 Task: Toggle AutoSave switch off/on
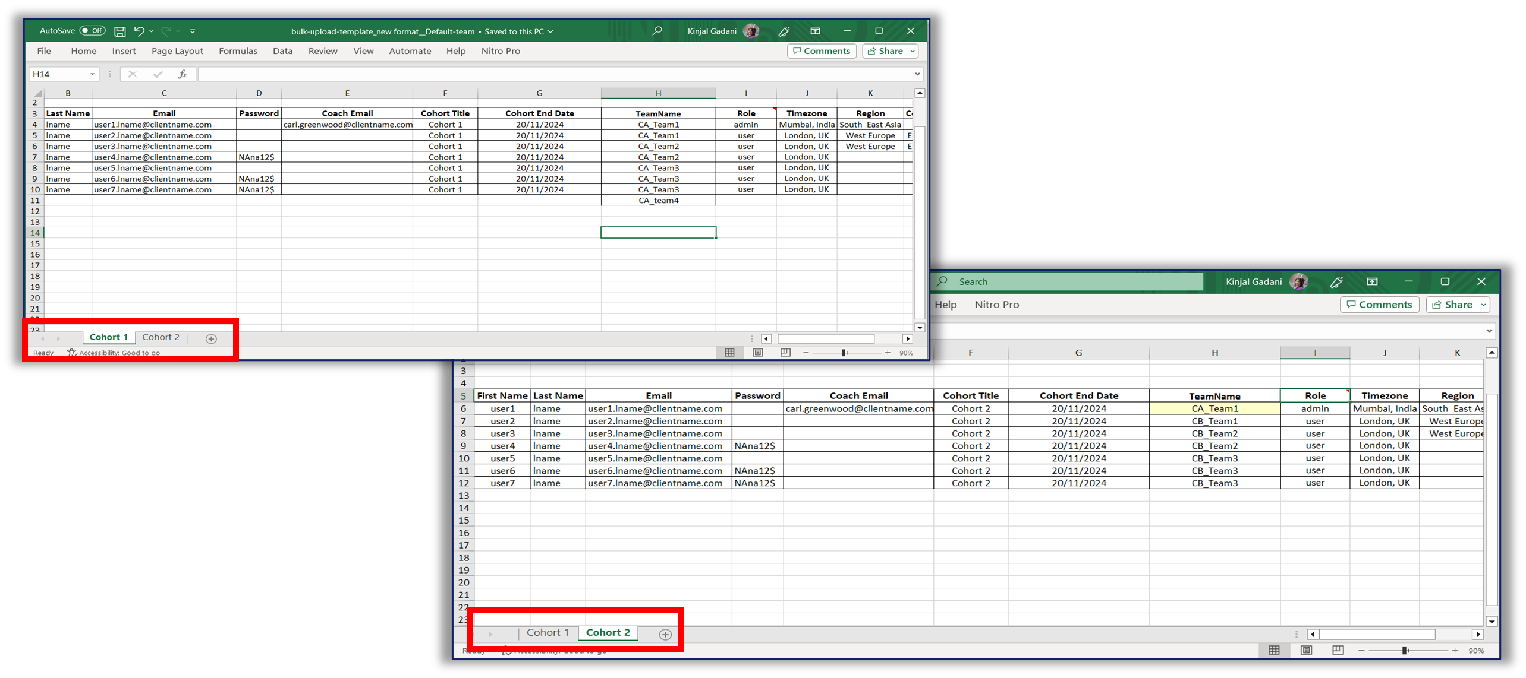[93, 31]
